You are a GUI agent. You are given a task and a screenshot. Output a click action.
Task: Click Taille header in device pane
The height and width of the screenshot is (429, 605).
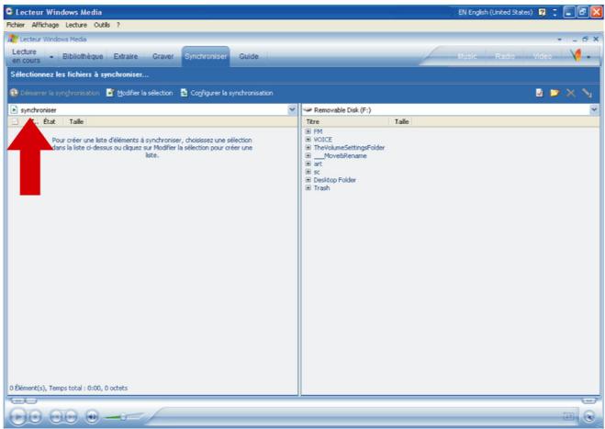(401, 121)
